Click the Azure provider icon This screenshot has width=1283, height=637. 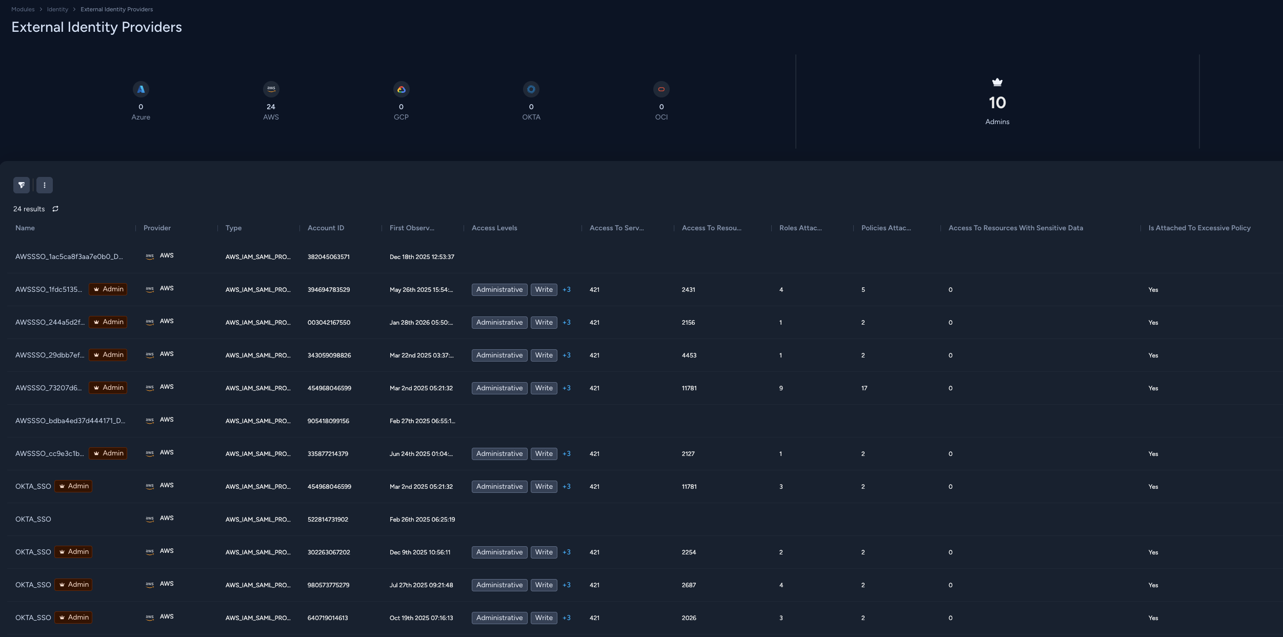tap(141, 89)
